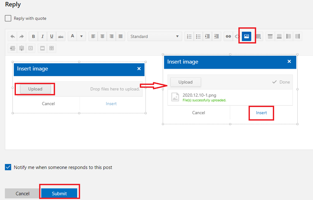Center align the text
The width and height of the screenshot is (313, 200).
(x=102, y=36)
